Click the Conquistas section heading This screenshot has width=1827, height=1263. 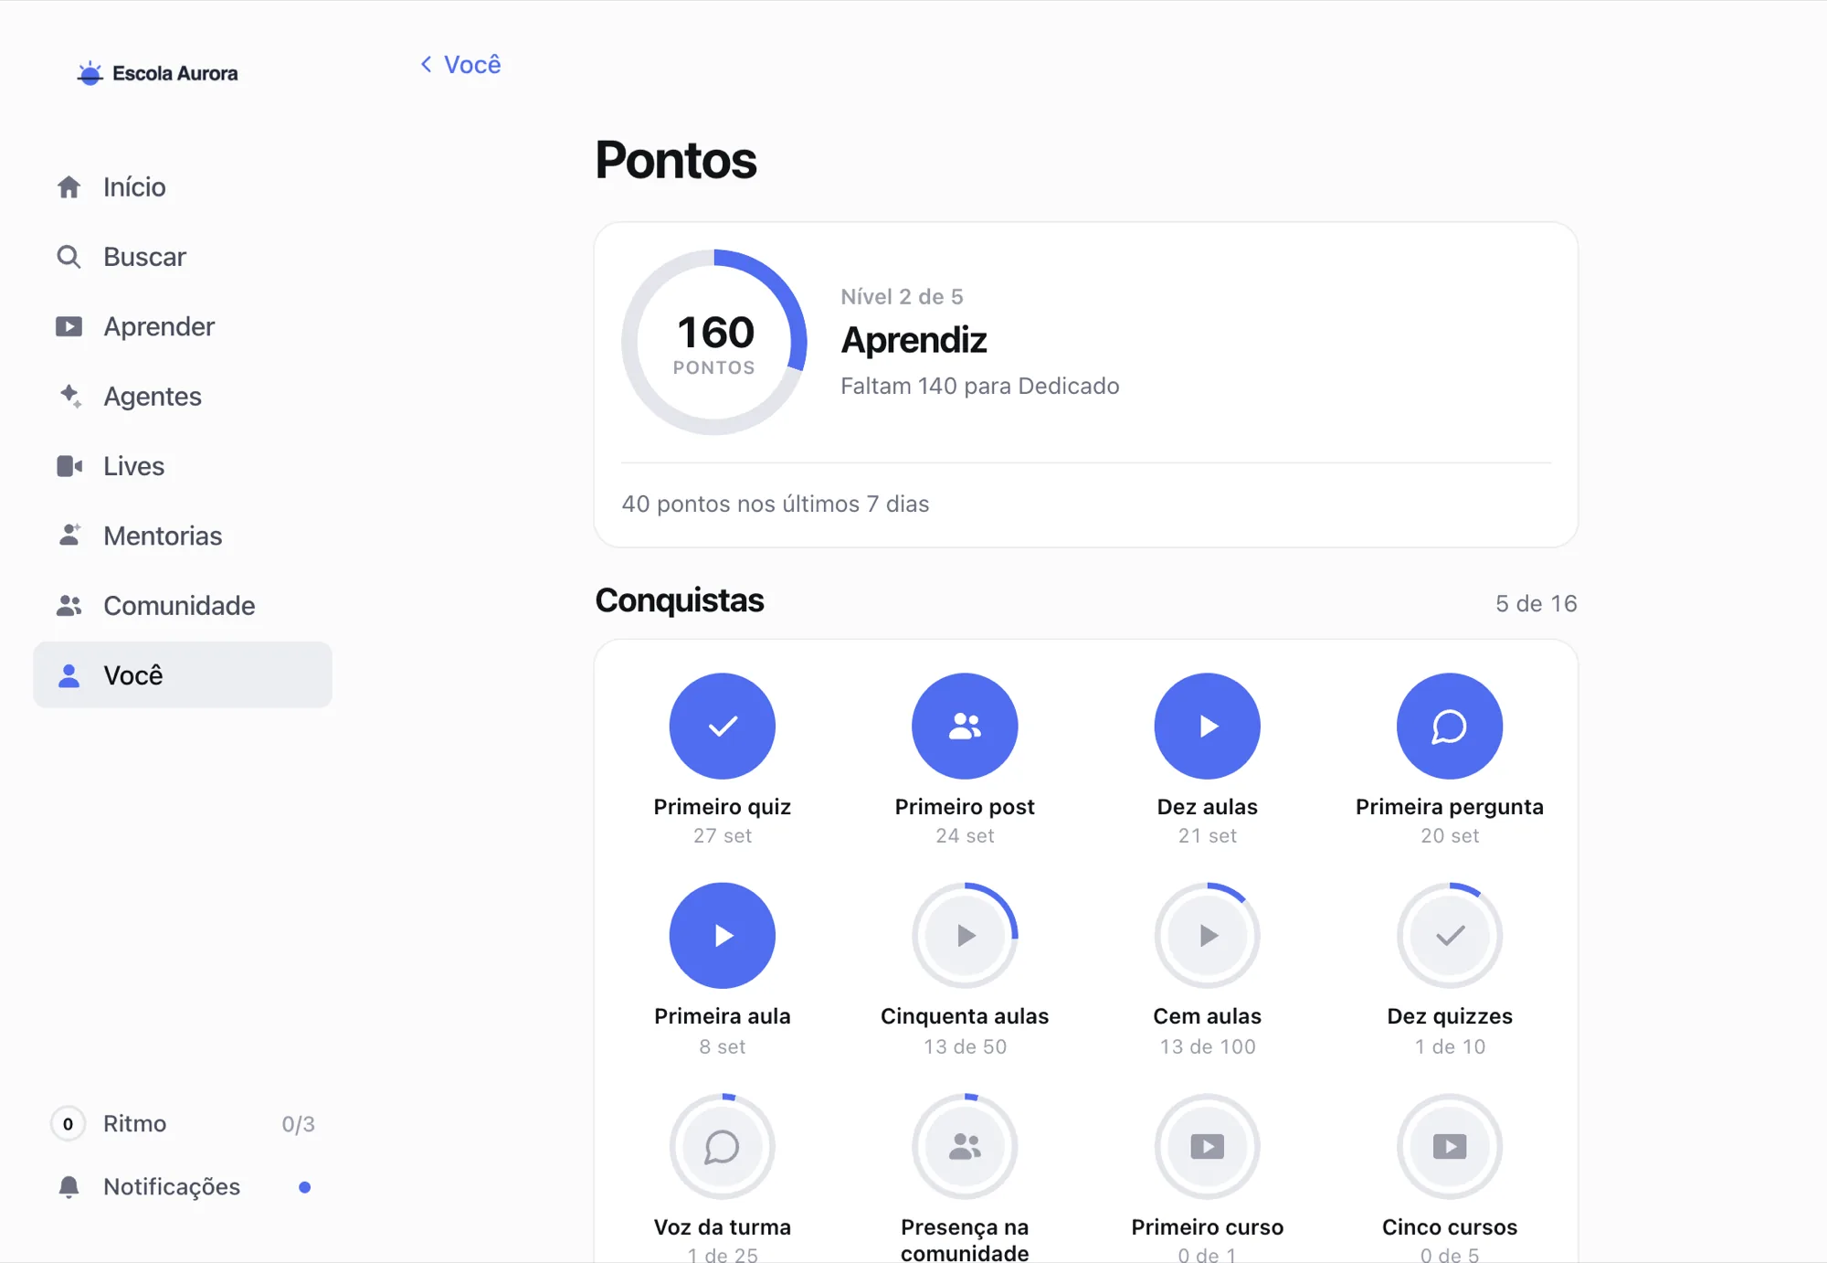click(680, 600)
